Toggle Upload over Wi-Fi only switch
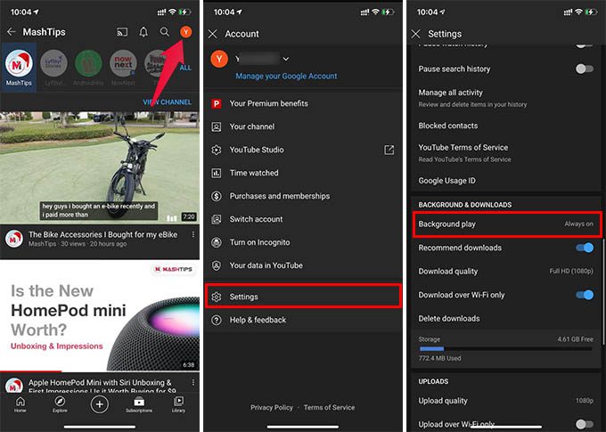 pos(584,424)
